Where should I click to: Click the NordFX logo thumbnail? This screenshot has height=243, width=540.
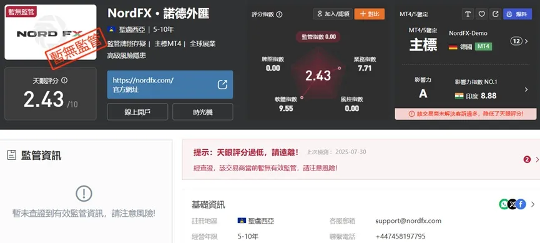(x=51, y=32)
